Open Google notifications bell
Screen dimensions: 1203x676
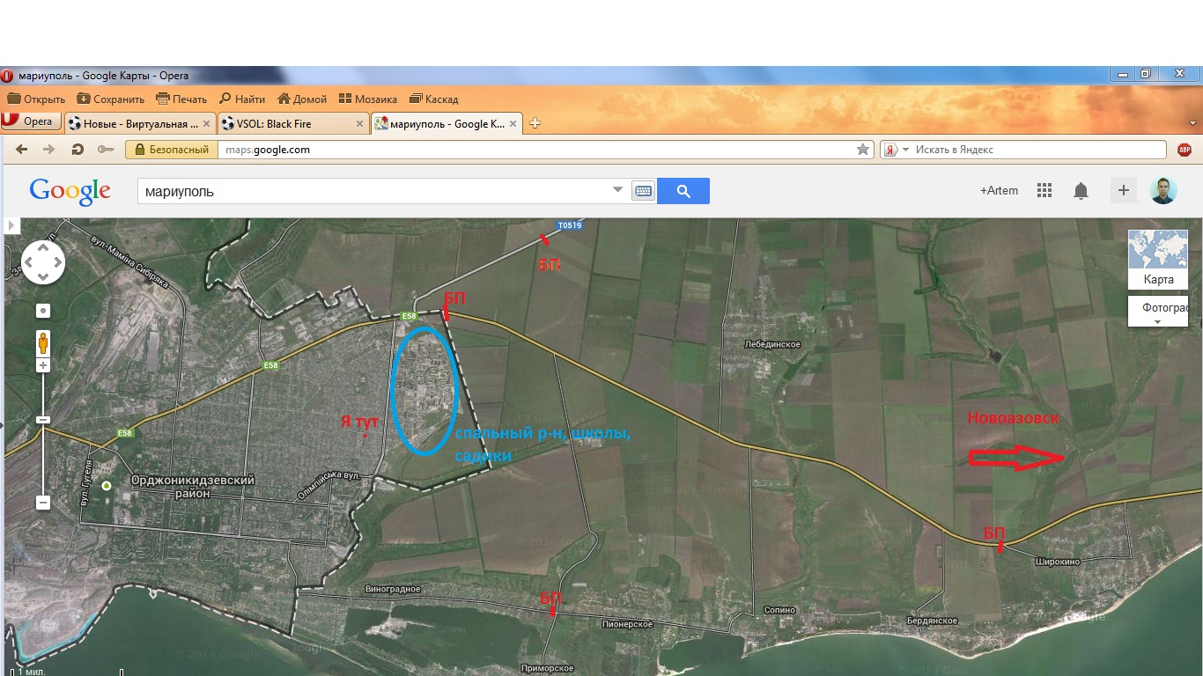click(x=1081, y=191)
